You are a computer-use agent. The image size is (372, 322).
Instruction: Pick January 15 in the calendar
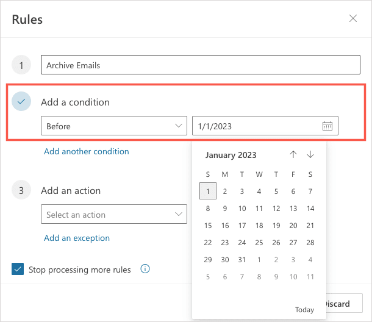pyautogui.click(x=208, y=226)
